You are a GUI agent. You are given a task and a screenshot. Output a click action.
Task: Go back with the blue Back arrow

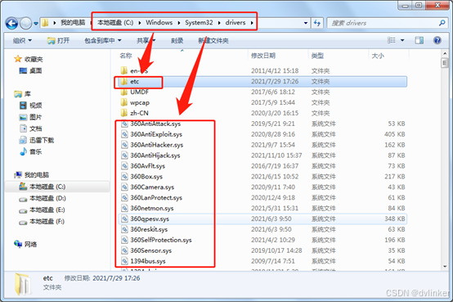11,23
